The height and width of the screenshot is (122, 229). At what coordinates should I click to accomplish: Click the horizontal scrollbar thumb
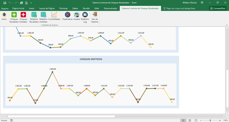61,116
